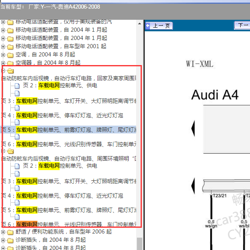Screen dimensions: 250x250
Task: Click the WI-XML heading text
Action: pos(199,64)
